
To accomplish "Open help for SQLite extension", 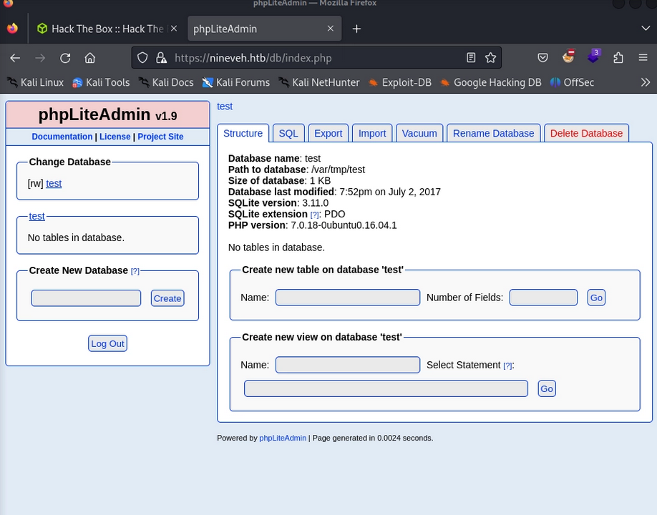I will (314, 215).
